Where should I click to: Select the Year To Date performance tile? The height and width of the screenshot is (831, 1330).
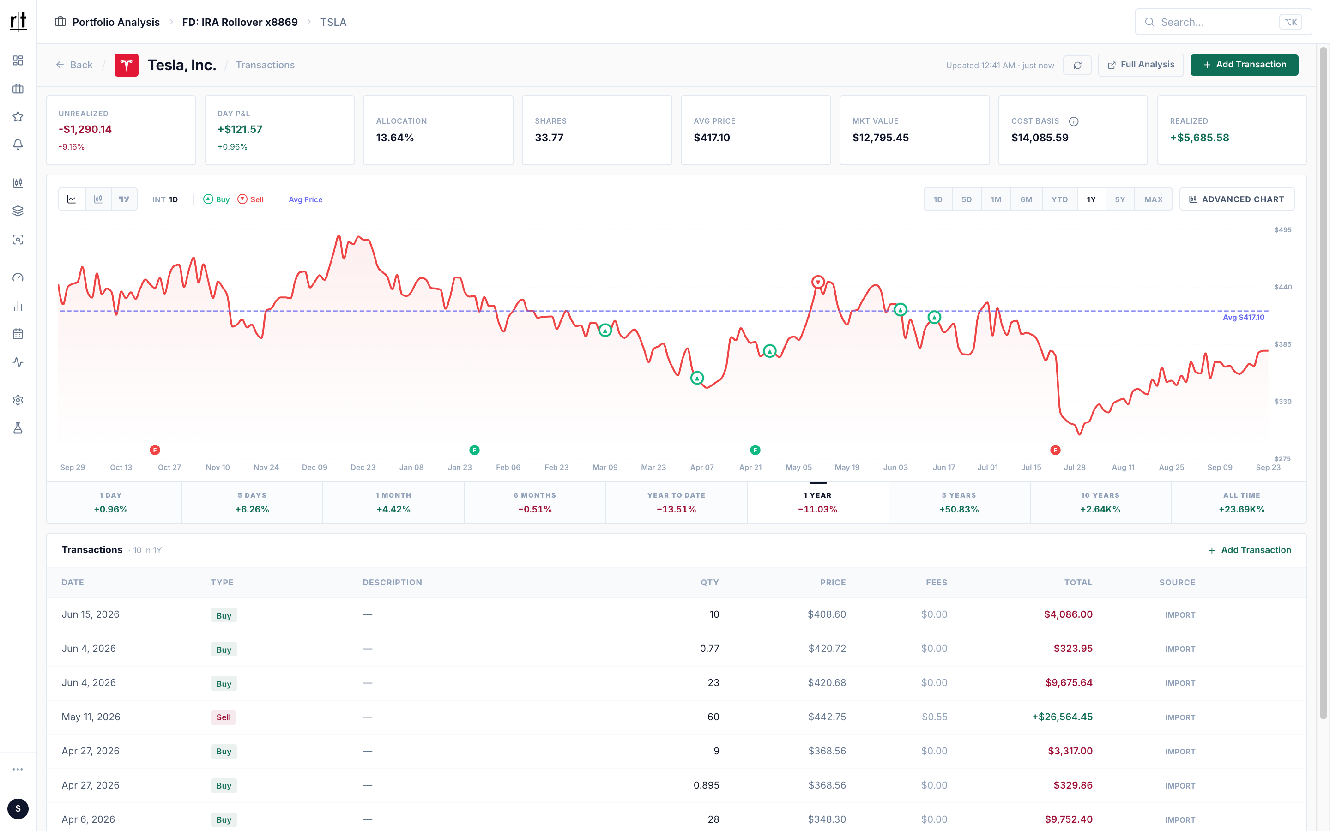click(677, 502)
